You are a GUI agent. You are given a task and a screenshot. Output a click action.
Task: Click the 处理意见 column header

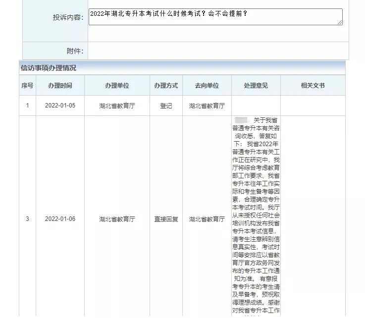pos(256,85)
